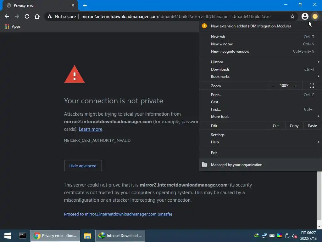Image resolution: width=322 pixels, height=242 pixels.
Task: Increase zoom with the plus button
Action: point(296,86)
